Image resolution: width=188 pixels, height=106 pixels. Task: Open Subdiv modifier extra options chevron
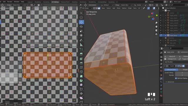(x=186, y=66)
